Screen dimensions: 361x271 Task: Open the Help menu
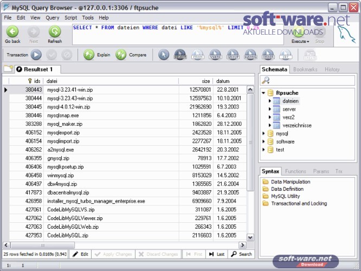tap(104, 18)
